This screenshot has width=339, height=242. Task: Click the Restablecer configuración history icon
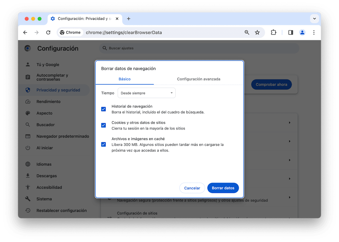pos(28,211)
